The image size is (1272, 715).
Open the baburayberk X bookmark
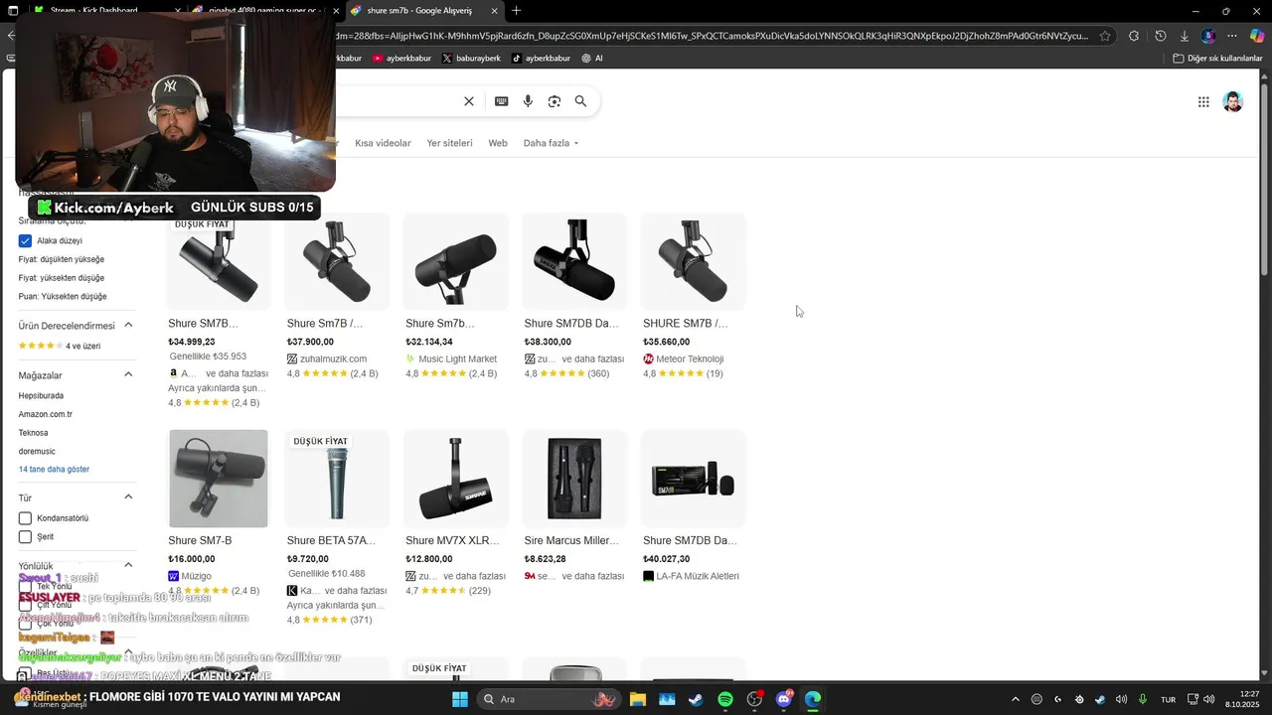pyautogui.click(x=471, y=59)
